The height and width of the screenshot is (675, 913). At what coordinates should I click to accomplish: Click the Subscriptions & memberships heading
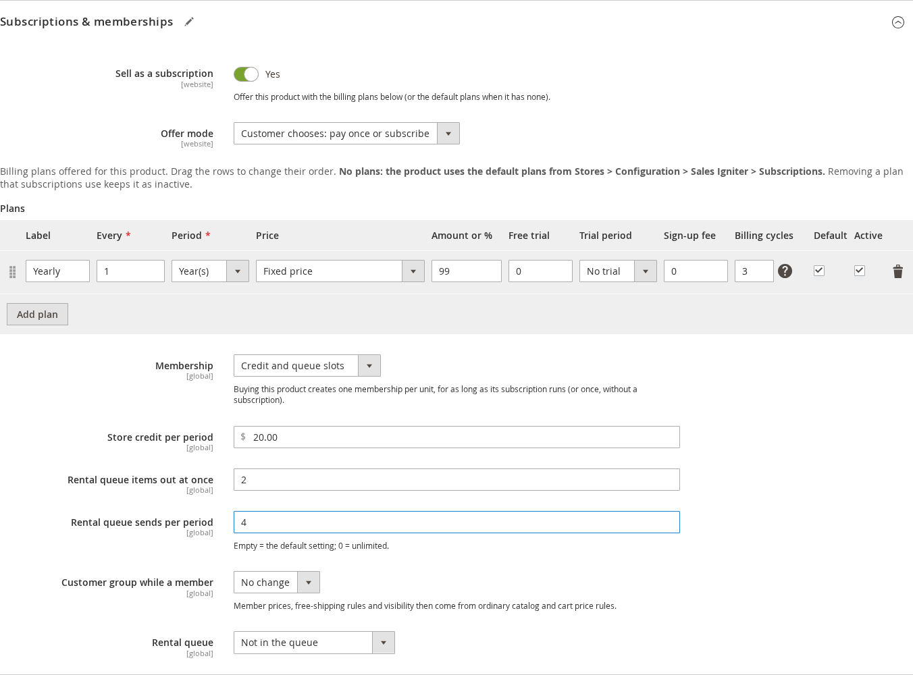[x=86, y=22]
